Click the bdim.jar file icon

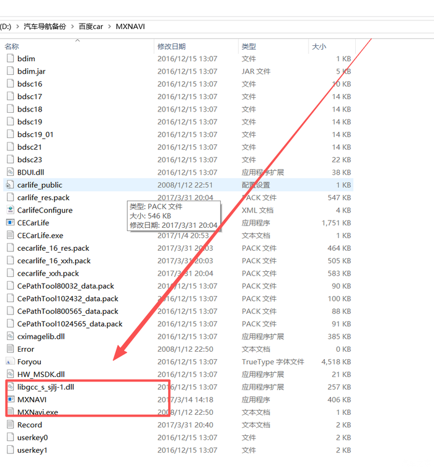coord(10,71)
